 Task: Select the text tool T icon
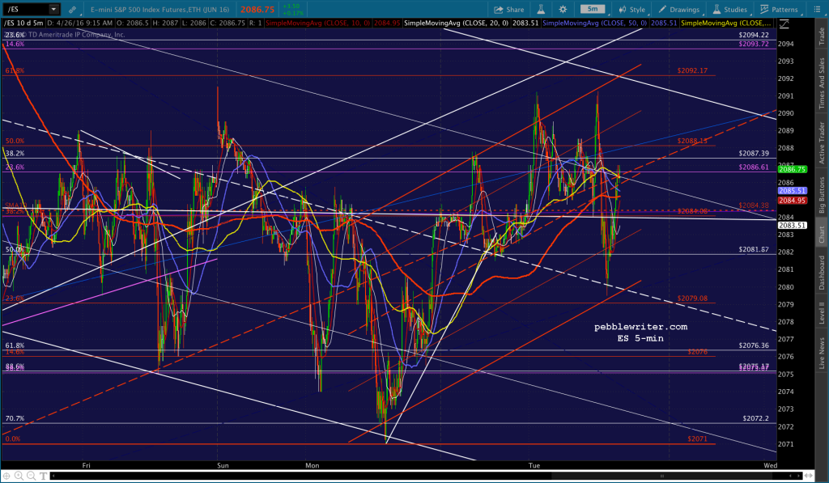43,476
